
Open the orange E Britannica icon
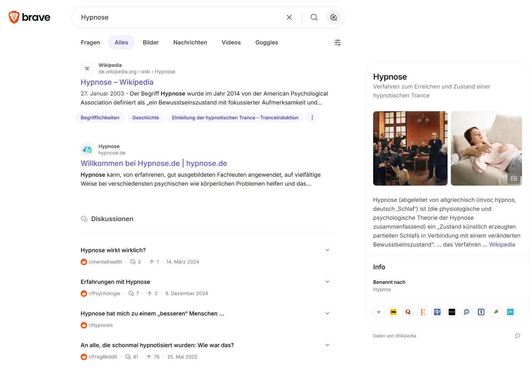423,312
